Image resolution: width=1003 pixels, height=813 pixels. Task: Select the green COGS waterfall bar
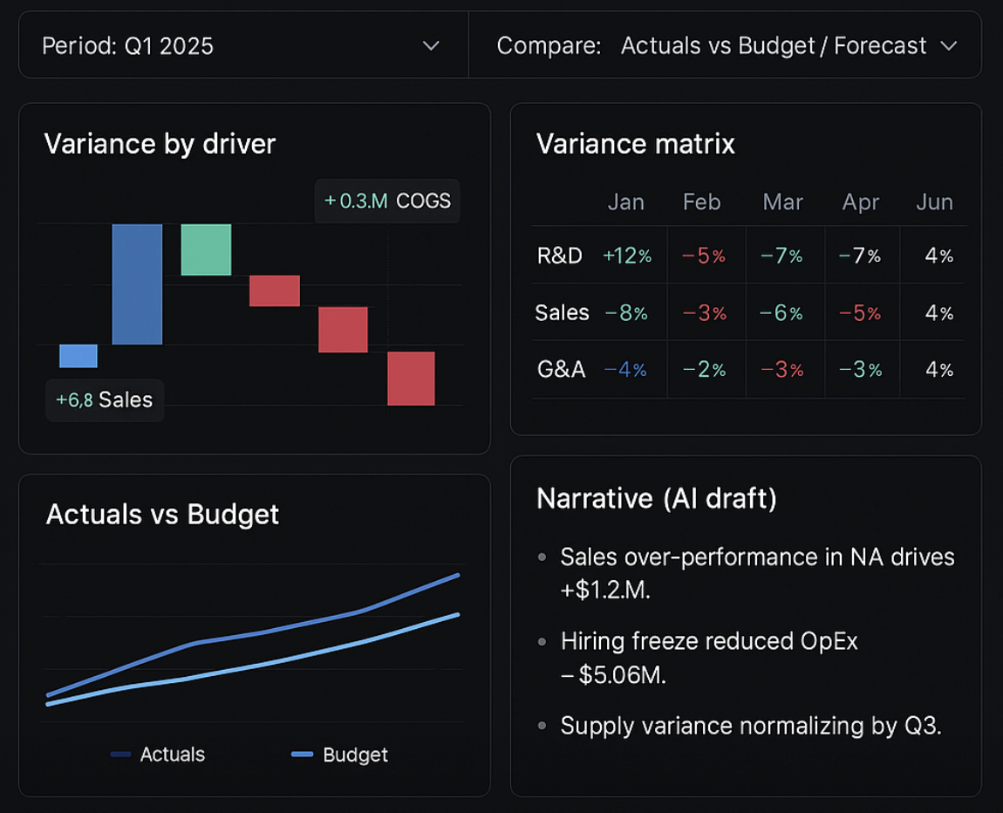206,249
